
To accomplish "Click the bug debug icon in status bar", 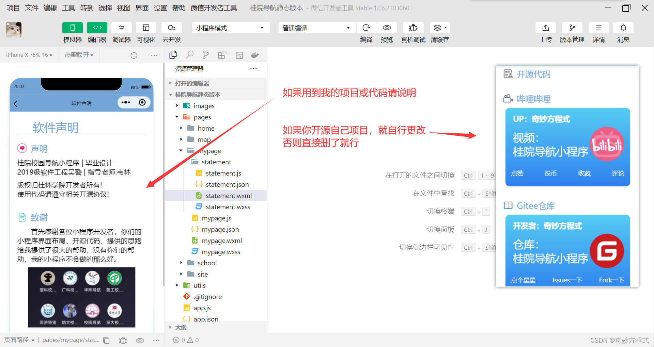I will pyautogui.click(x=123, y=340).
